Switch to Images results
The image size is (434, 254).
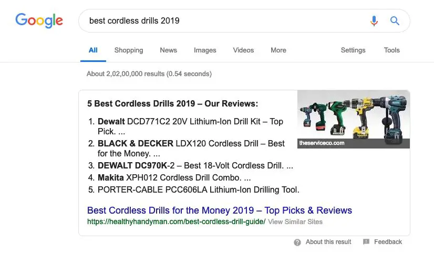click(x=205, y=50)
